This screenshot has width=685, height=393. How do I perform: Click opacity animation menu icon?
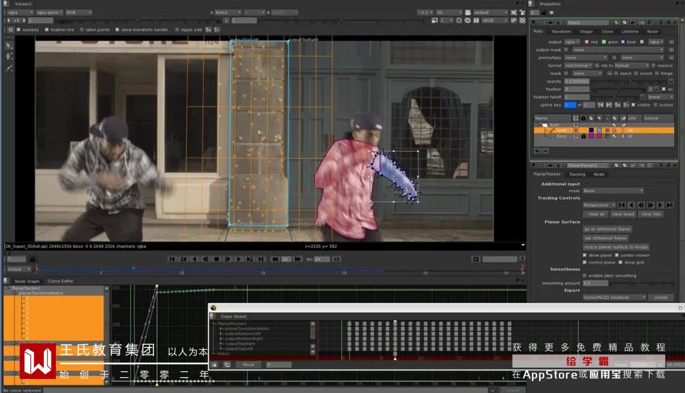[x=671, y=81]
